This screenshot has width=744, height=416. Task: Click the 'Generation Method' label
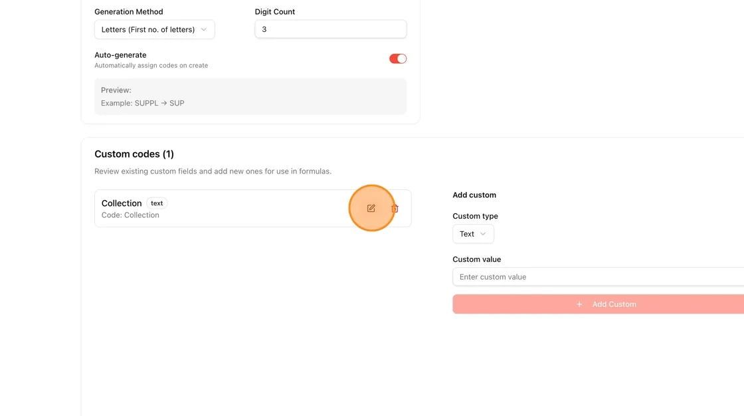point(129,11)
